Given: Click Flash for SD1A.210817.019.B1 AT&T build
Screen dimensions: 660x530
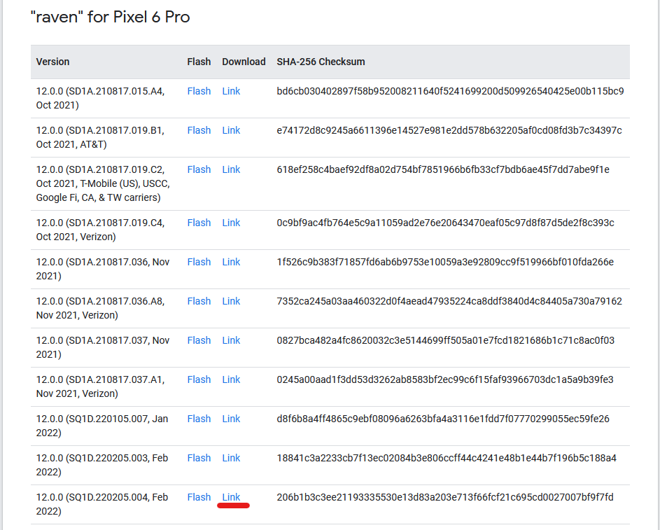Looking at the screenshot, I should coord(199,130).
